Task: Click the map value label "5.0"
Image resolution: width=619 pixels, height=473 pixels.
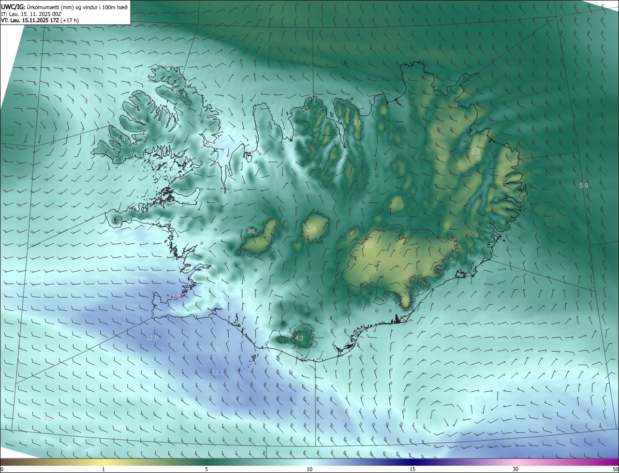Action: [115, 220]
